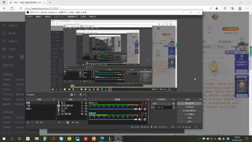Move the scene down with the down arrow in the 场景 panel
Screen dimensions: 252x142
[42, 122]
